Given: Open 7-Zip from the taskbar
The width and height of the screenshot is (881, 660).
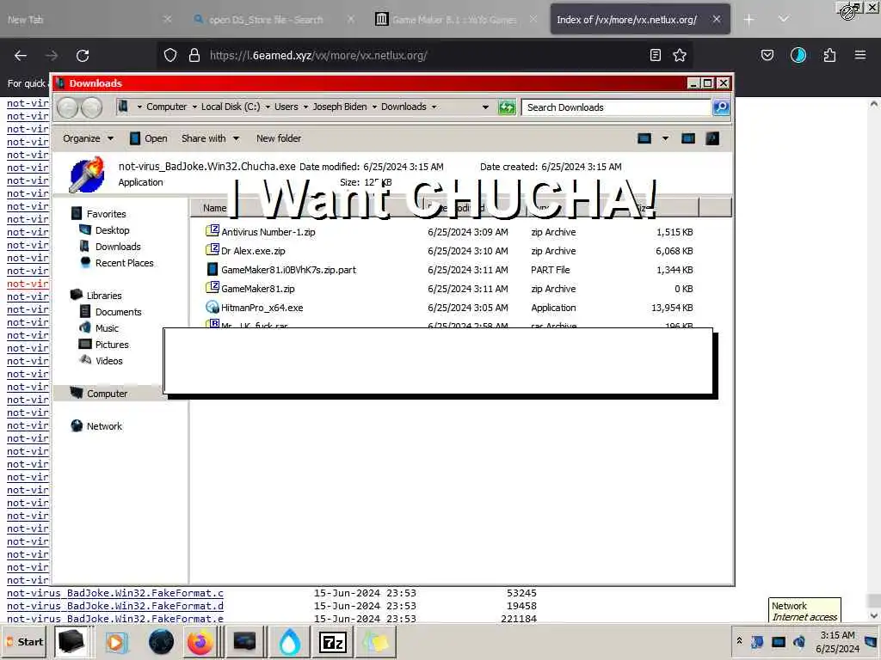Looking at the screenshot, I should tap(332, 642).
